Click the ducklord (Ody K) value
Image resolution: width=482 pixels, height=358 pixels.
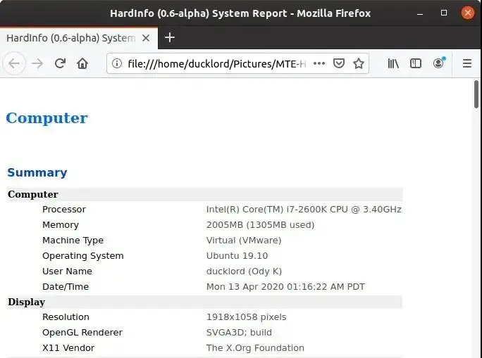pos(244,271)
